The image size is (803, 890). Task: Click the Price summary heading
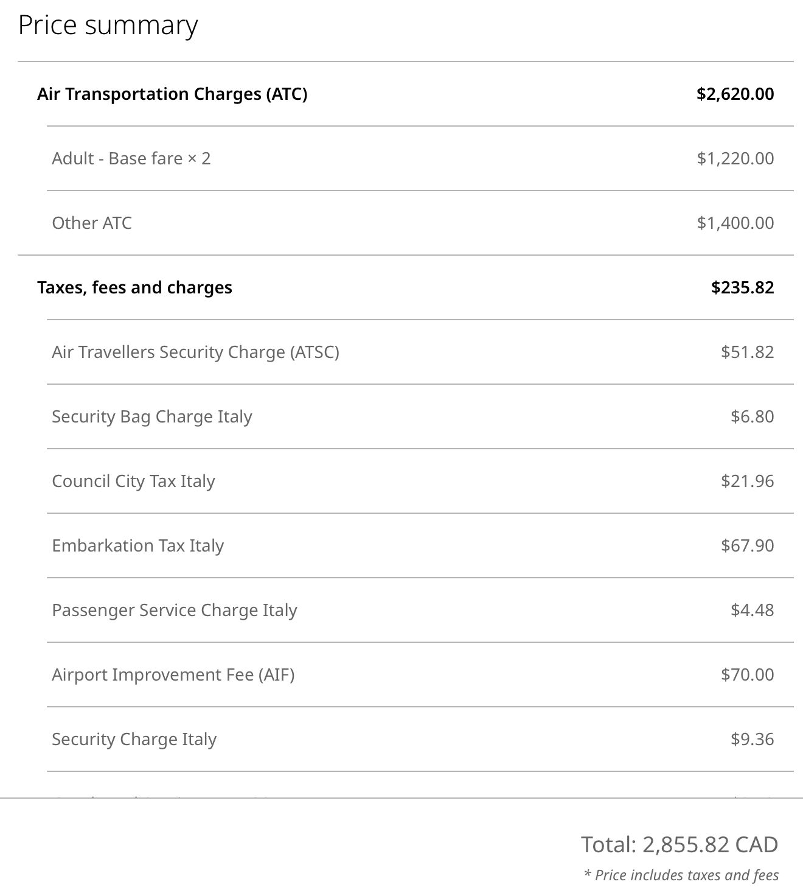coord(108,26)
